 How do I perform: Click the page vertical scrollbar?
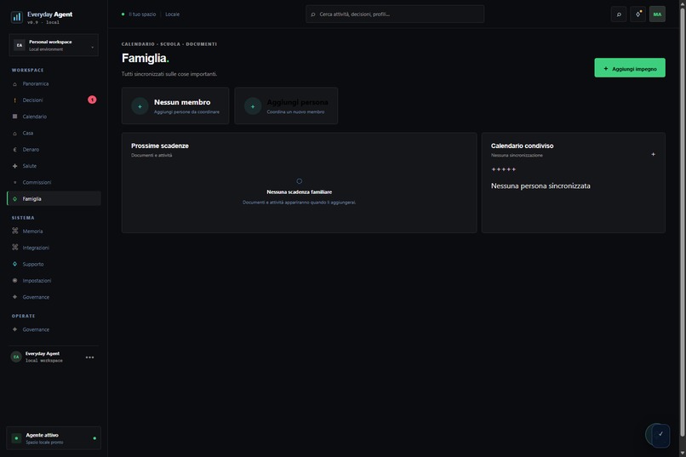(683, 223)
